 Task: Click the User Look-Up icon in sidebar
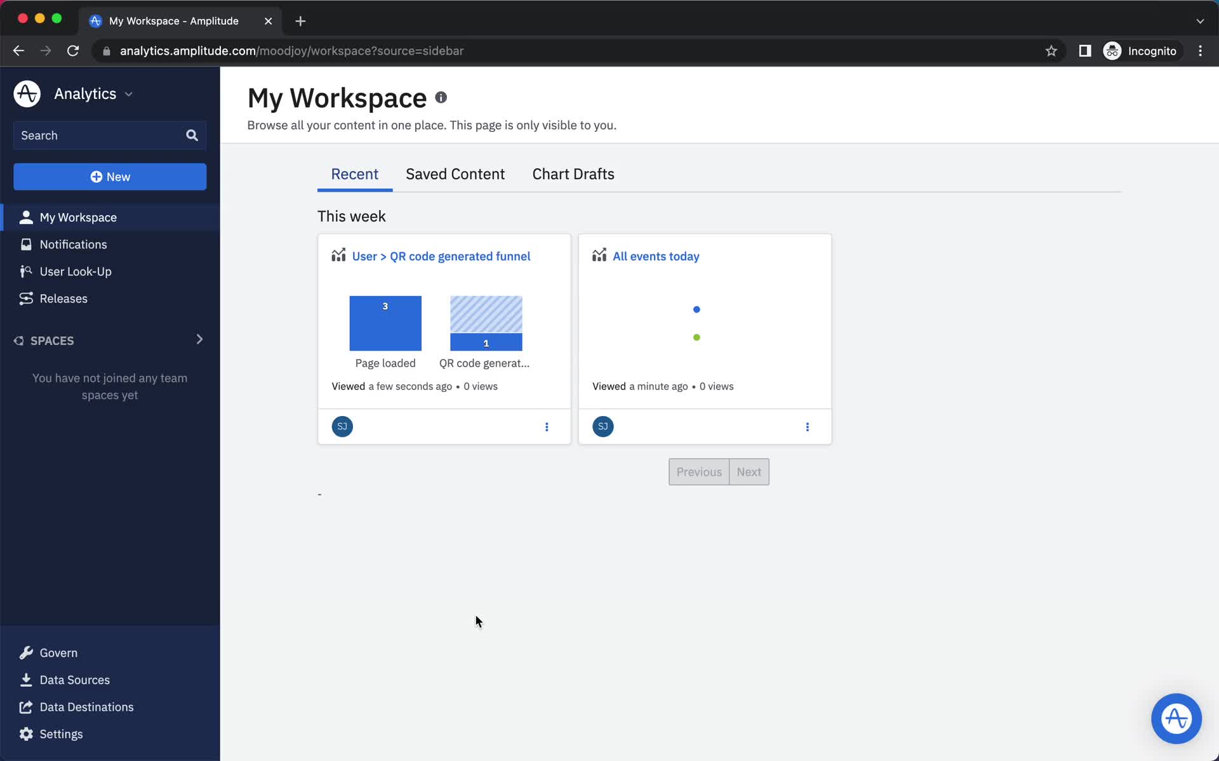[26, 271]
